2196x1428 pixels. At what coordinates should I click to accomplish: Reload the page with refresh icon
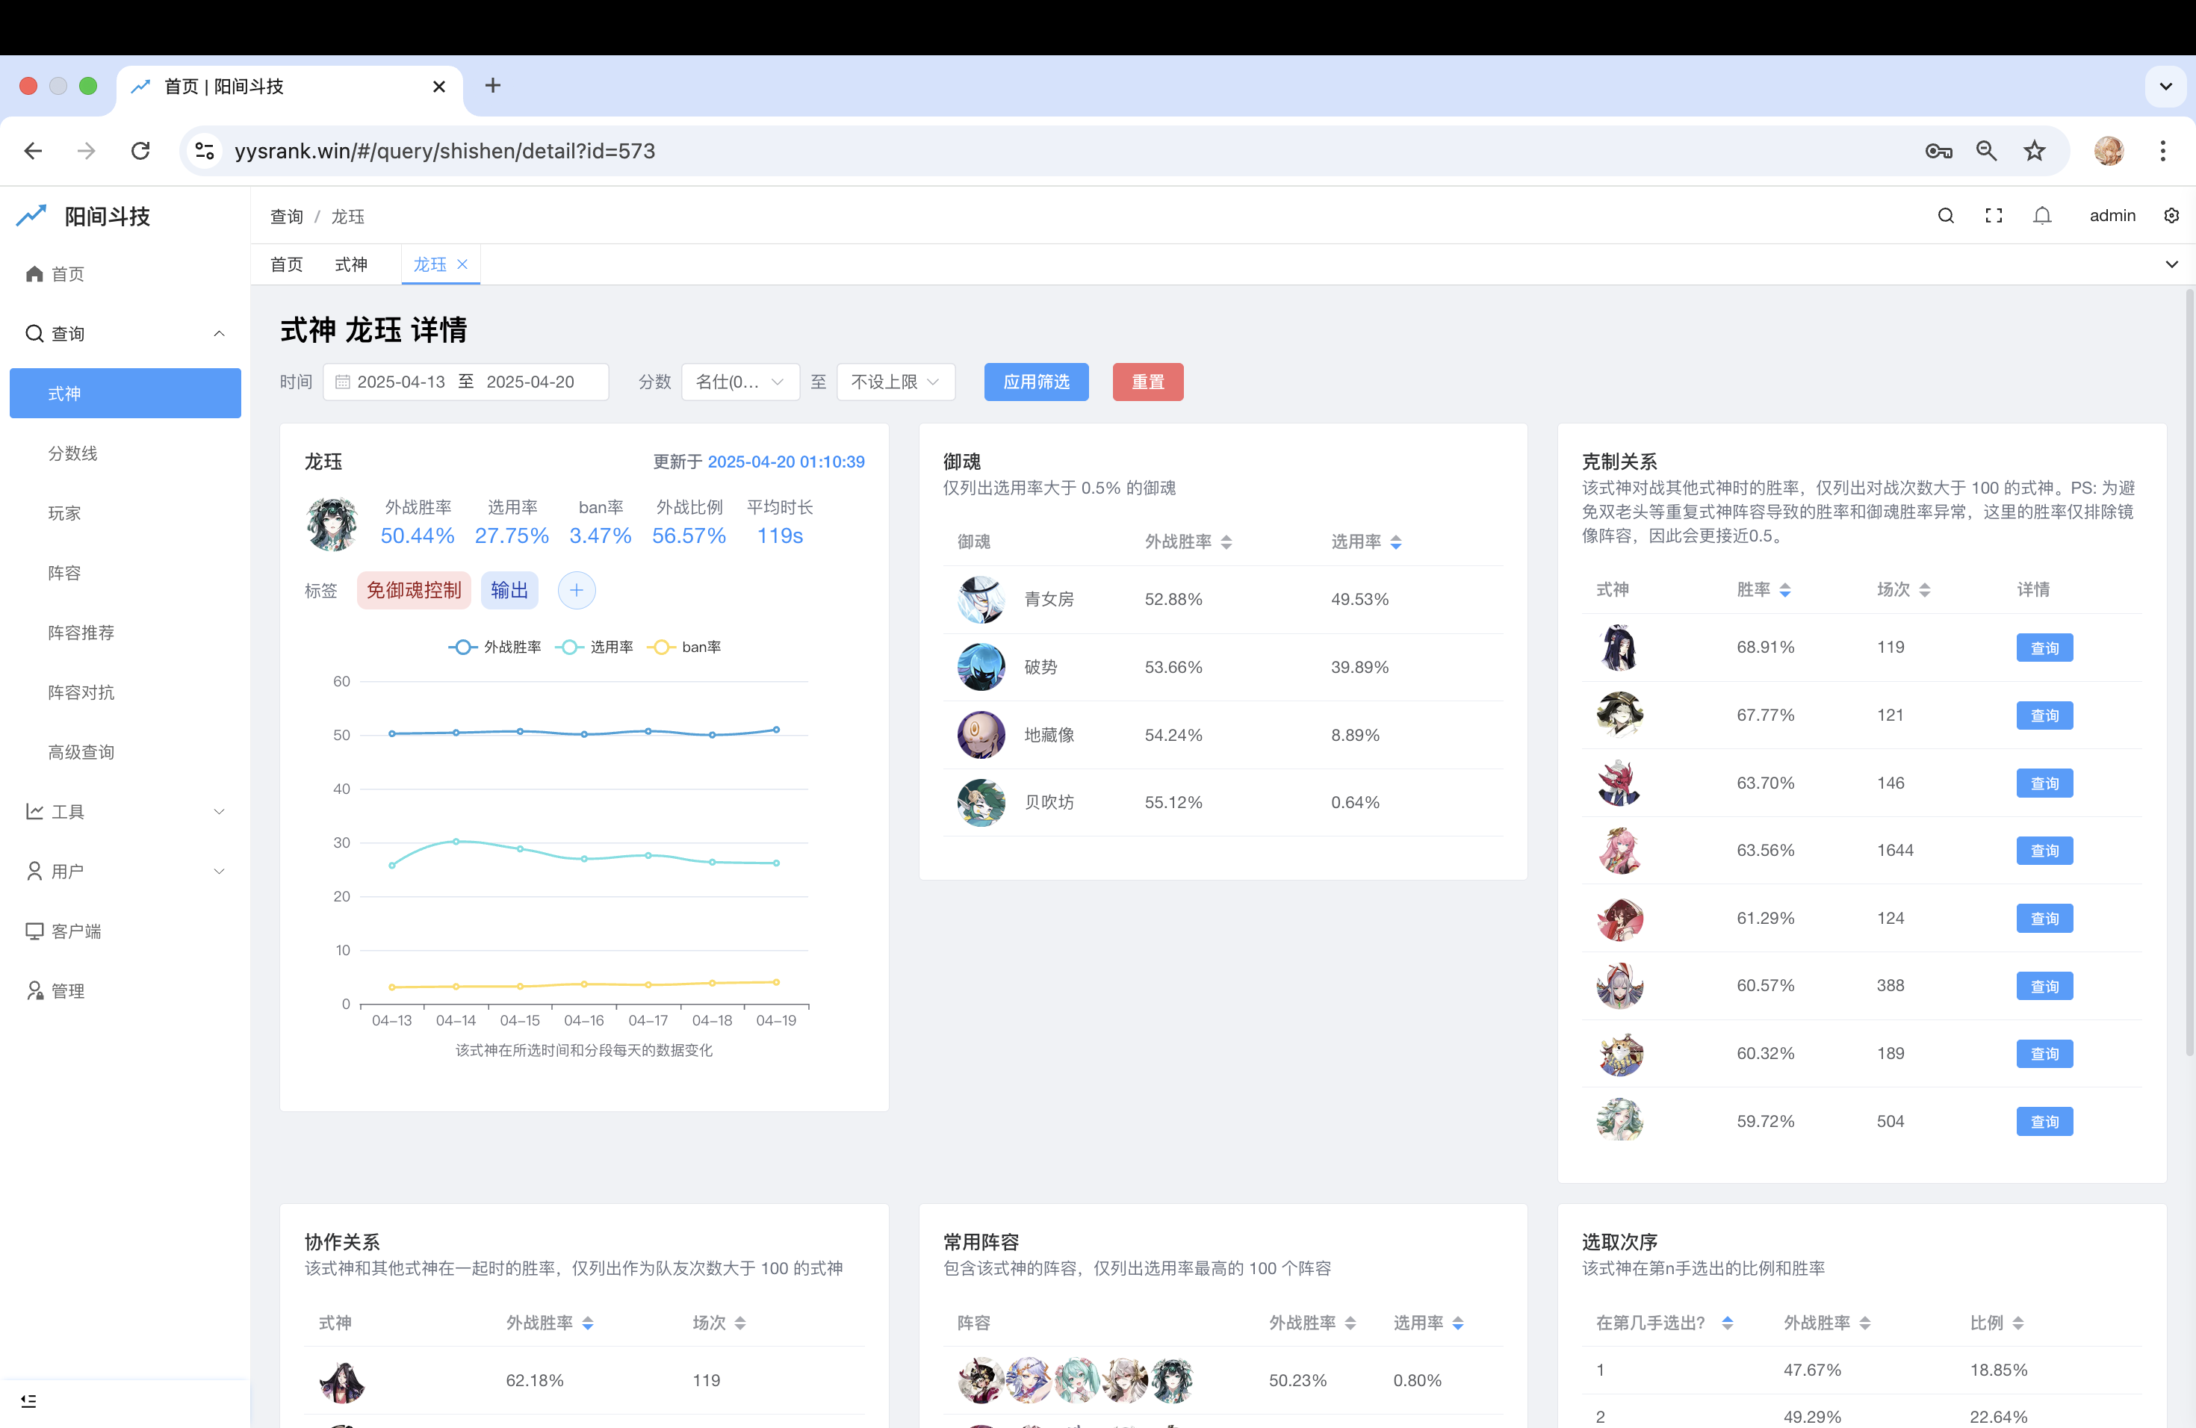pos(140,152)
